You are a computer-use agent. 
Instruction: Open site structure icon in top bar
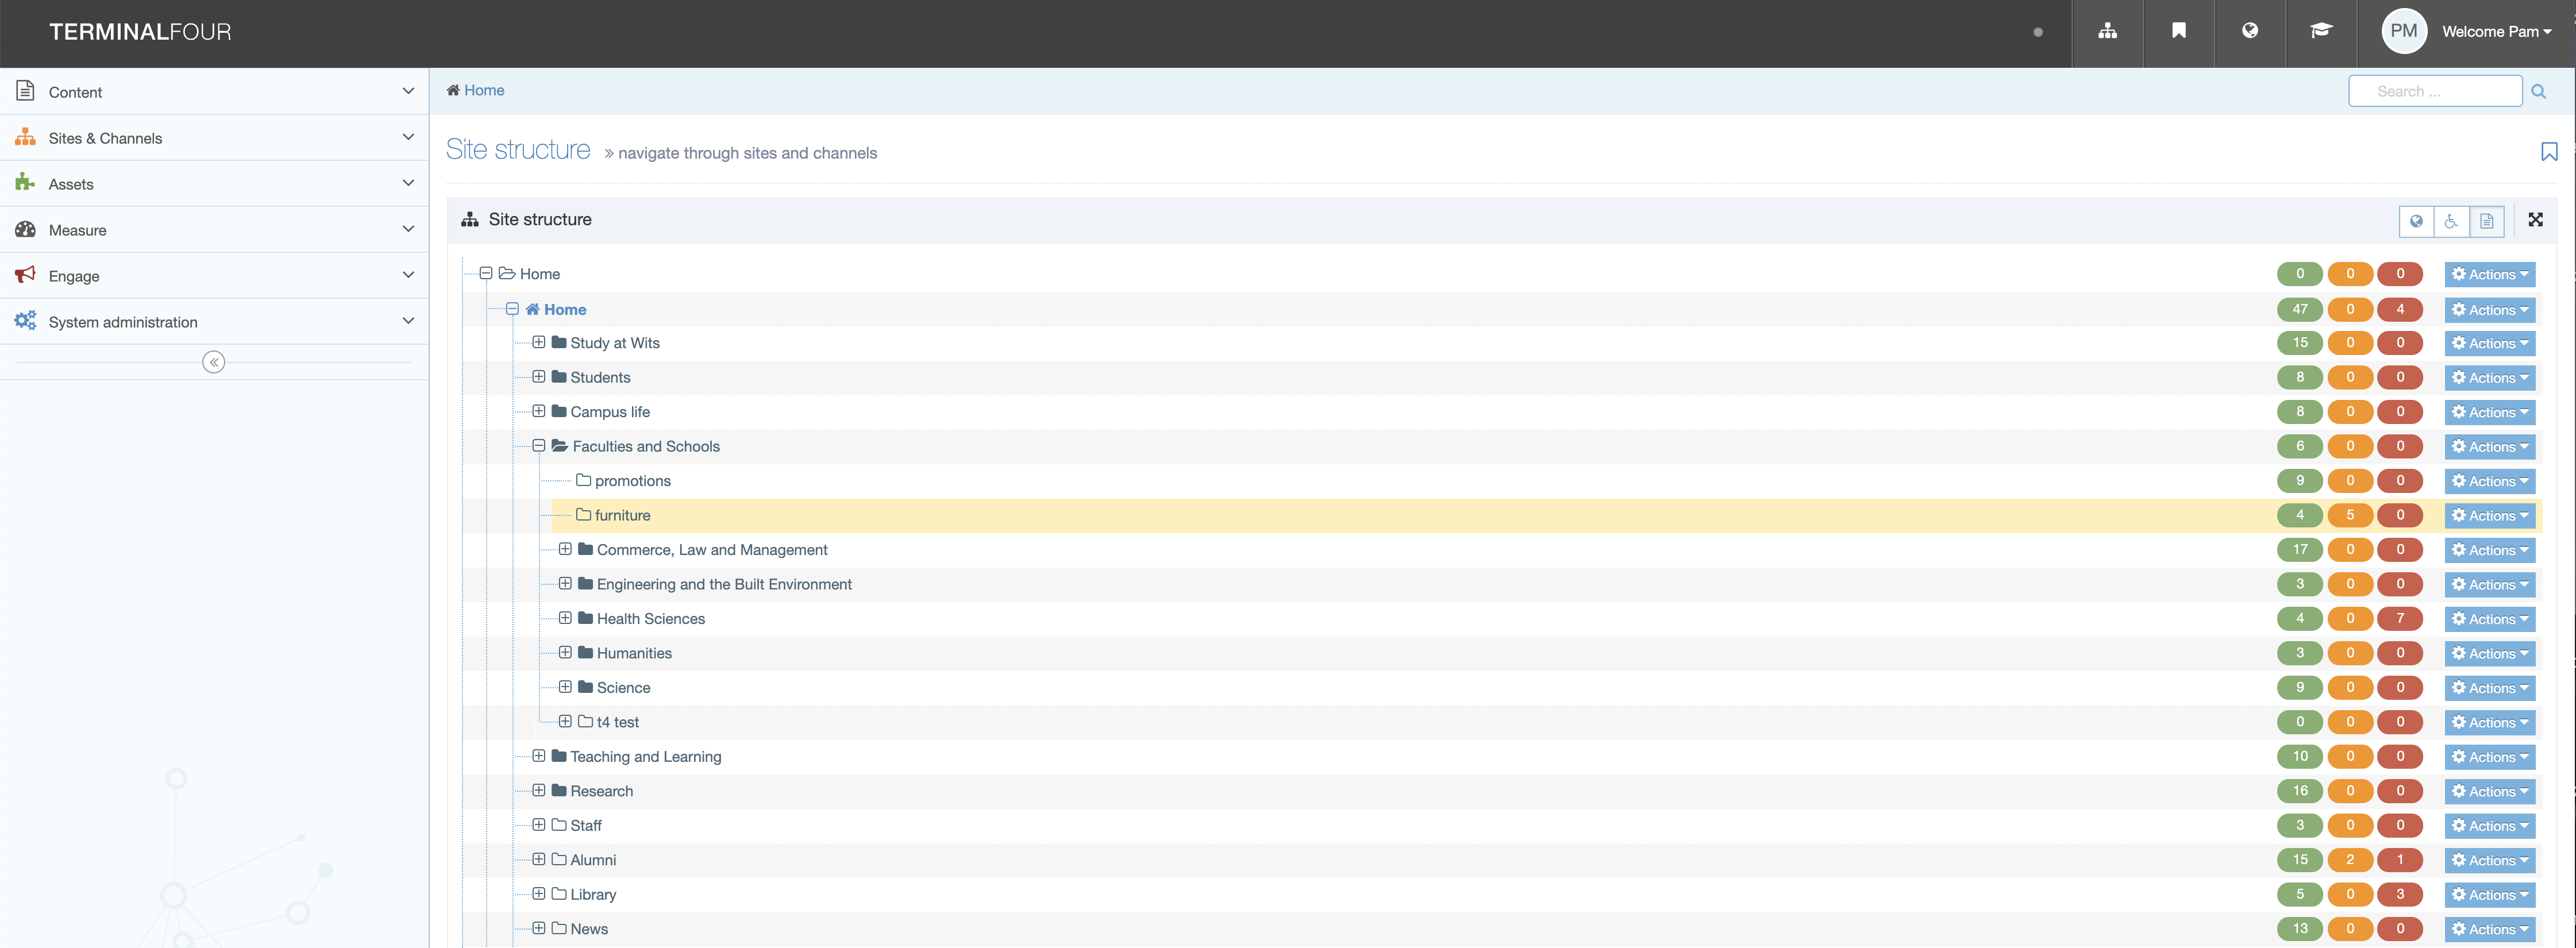(x=2107, y=31)
